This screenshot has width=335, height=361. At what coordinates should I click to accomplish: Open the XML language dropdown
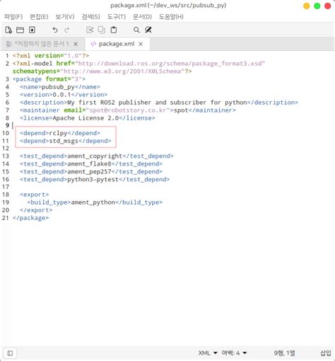[208, 353]
